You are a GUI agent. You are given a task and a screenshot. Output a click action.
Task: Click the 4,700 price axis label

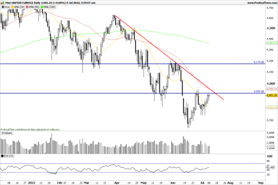click(270, 8)
